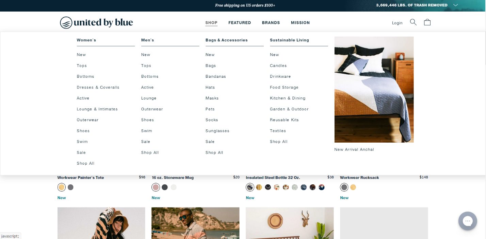
Task: Open the Pets link
Action: pos(210,109)
